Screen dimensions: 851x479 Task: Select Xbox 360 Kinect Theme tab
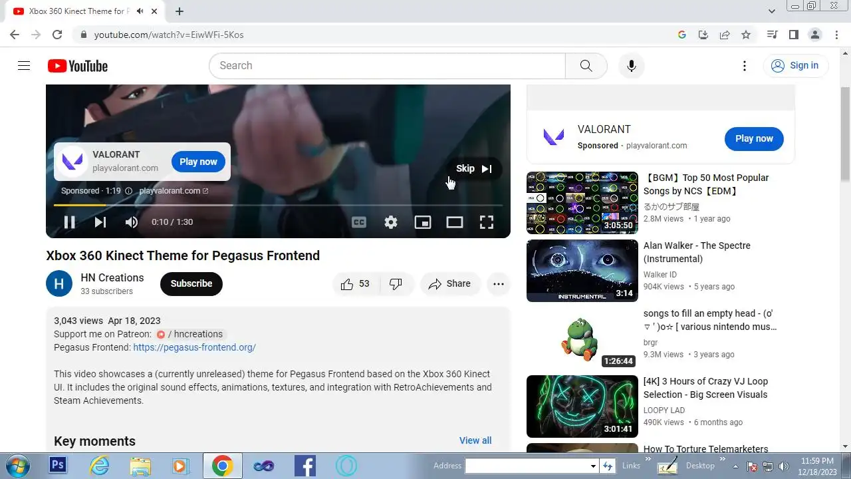(x=86, y=11)
